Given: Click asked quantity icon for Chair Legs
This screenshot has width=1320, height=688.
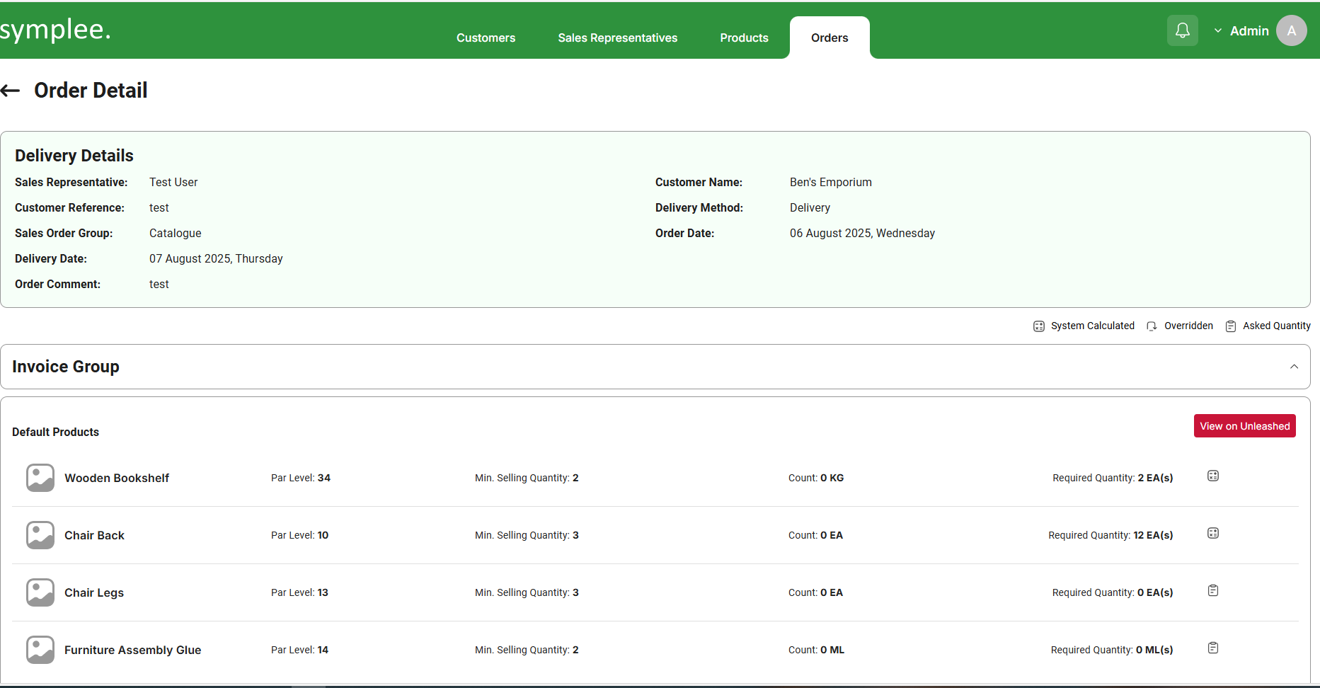Looking at the screenshot, I should pos(1212,591).
